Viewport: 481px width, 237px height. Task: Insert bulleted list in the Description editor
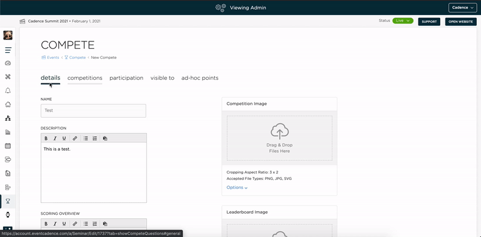85,139
